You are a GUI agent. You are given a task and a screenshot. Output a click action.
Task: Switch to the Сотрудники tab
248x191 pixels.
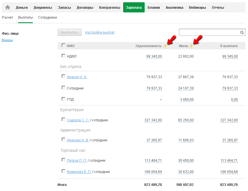coord(47,17)
